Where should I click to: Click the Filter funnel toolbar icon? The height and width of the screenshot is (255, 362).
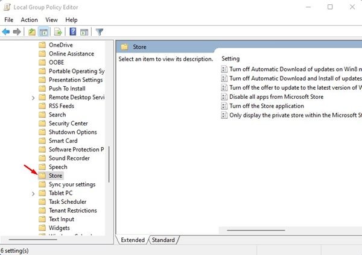pyautogui.click(x=100, y=31)
